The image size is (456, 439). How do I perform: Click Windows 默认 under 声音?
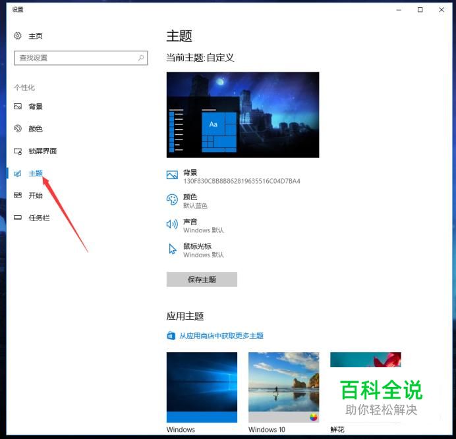204,230
